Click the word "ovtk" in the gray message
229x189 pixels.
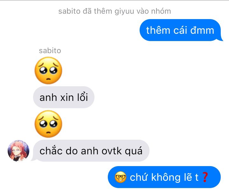[112, 151]
